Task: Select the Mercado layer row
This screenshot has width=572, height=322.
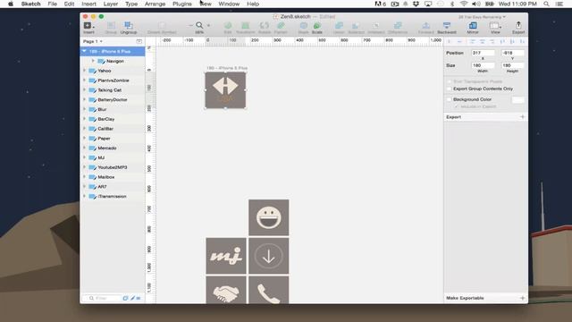Action: pos(113,148)
